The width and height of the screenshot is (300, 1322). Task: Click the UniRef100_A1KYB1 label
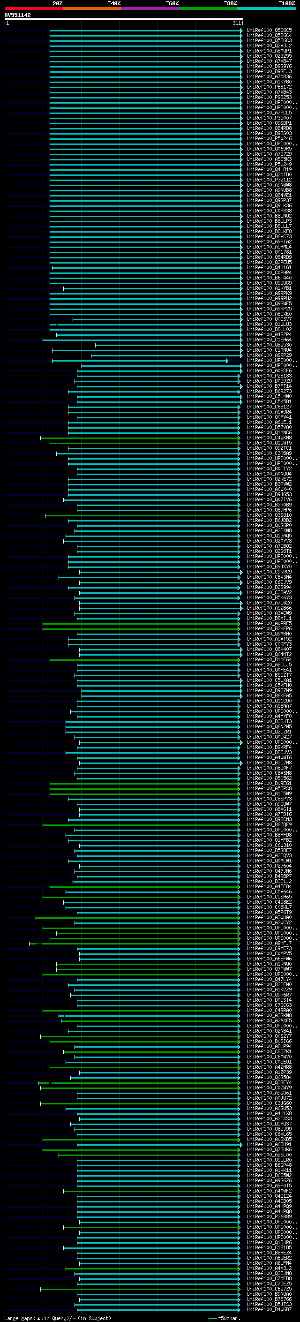269,288
